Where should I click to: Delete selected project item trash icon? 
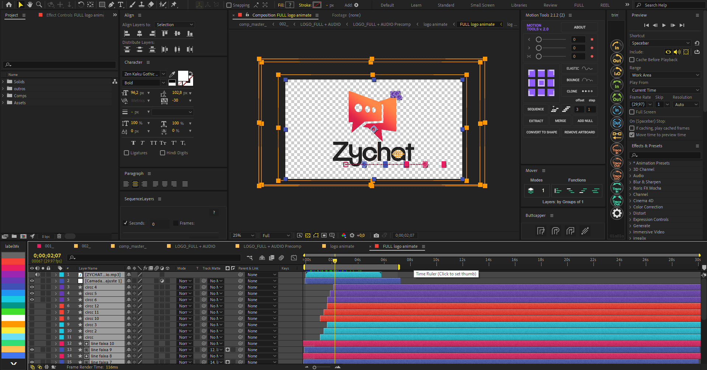(59, 236)
